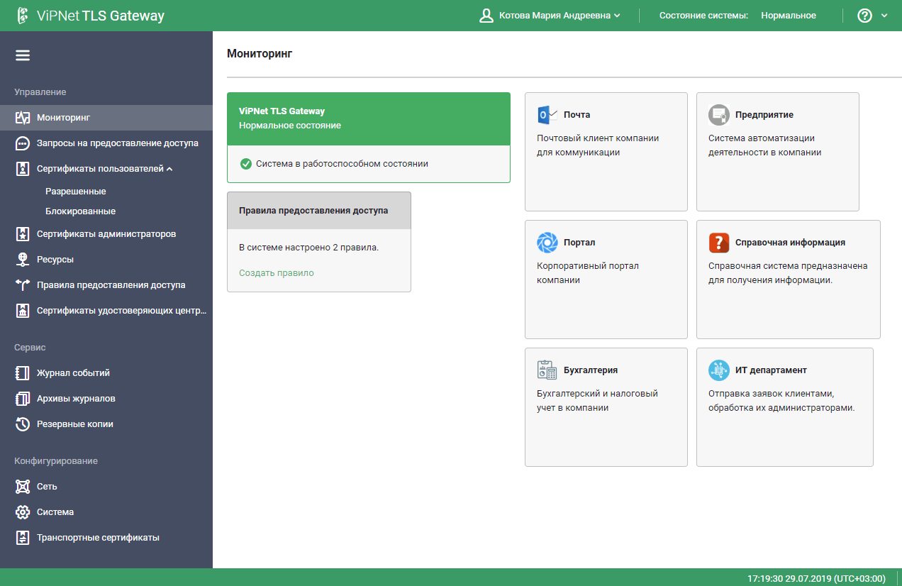Click the Создать правило link

click(277, 273)
